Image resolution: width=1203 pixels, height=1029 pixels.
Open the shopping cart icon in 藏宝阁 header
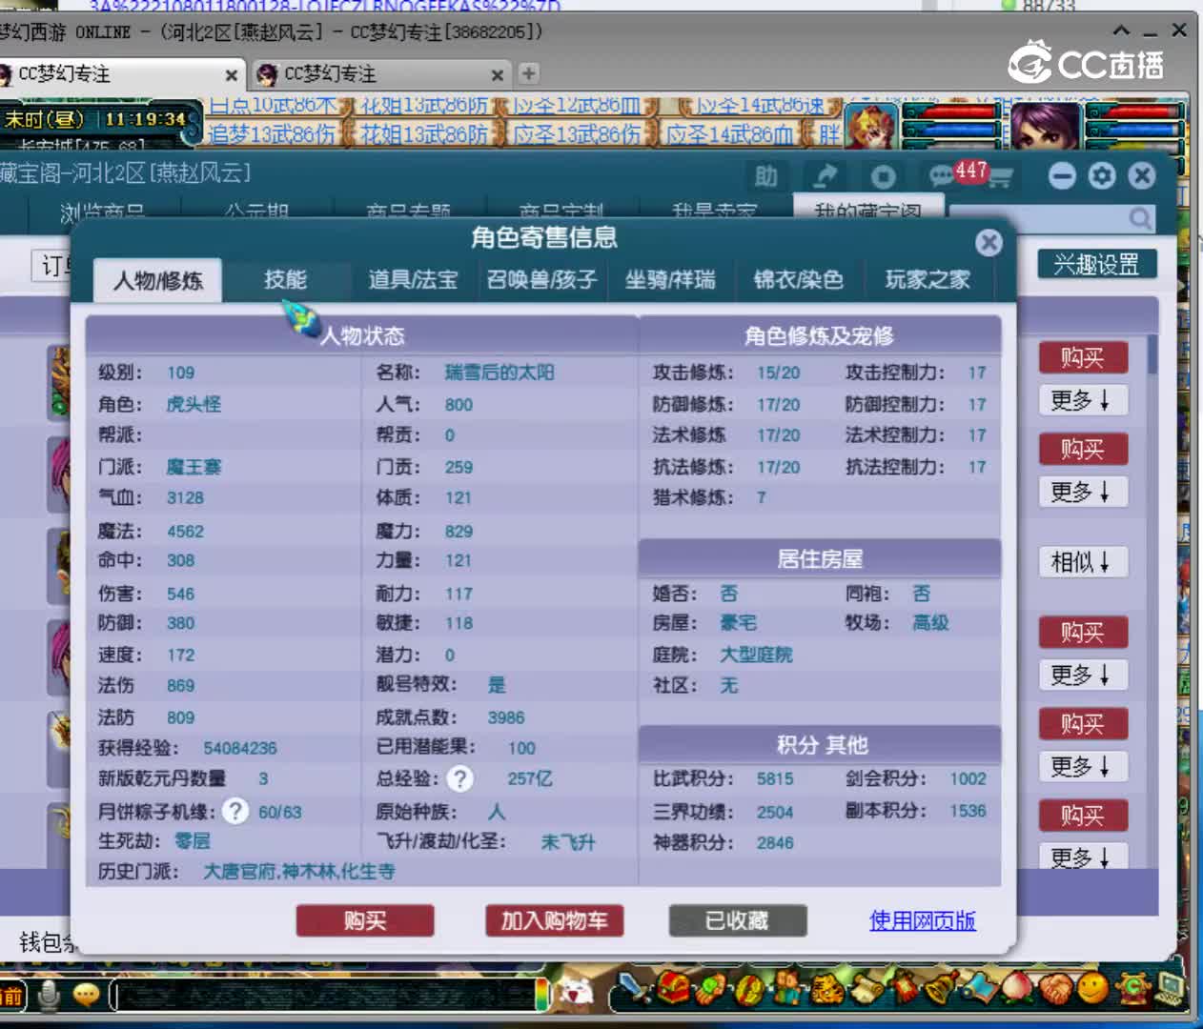(1001, 177)
